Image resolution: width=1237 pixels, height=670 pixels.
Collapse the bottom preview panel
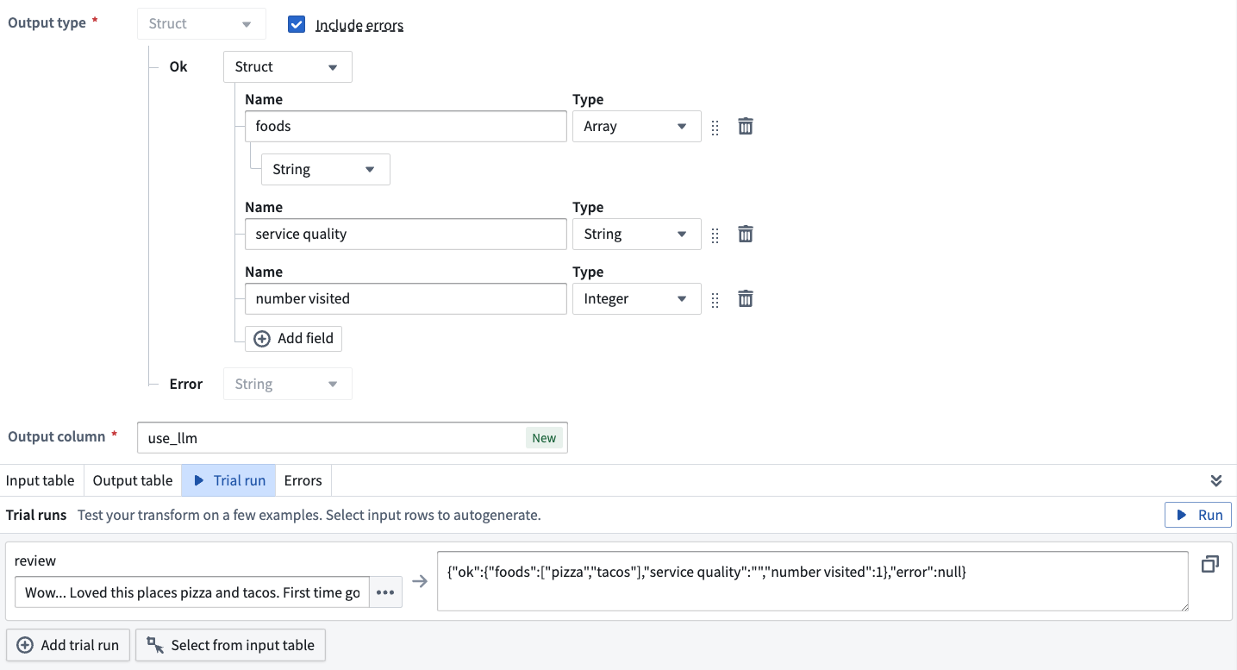tap(1216, 480)
